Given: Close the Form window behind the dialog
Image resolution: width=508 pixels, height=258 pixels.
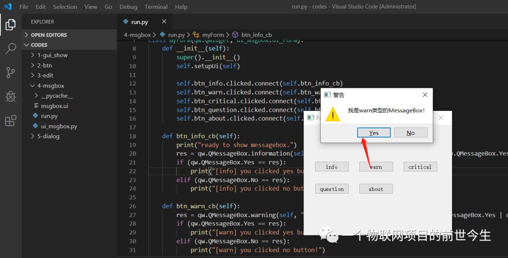Looking at the screenshot, I should click(441, 117).
